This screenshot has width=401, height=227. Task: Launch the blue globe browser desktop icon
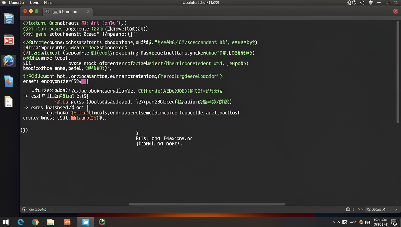click(x=9, y=61)
